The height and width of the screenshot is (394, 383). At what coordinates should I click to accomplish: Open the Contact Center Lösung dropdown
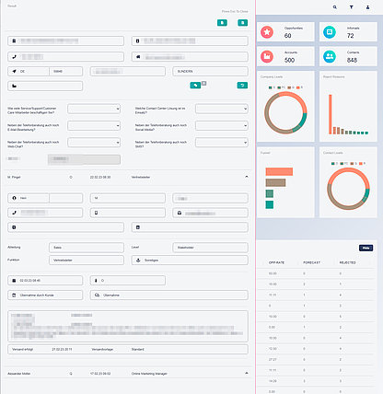222,109
